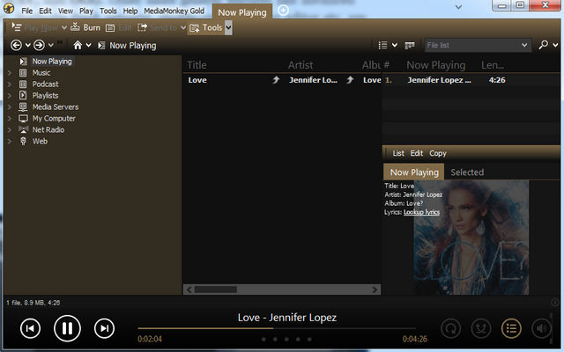This screenshot has height=352, width=564.
Task: Toggle shuffle playback
Action: [x=481, y=328]
